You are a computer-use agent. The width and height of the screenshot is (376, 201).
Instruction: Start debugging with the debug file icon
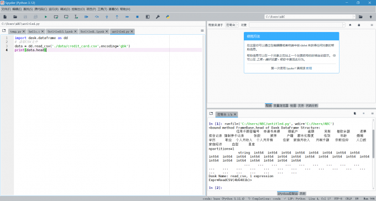coord(86,17)
